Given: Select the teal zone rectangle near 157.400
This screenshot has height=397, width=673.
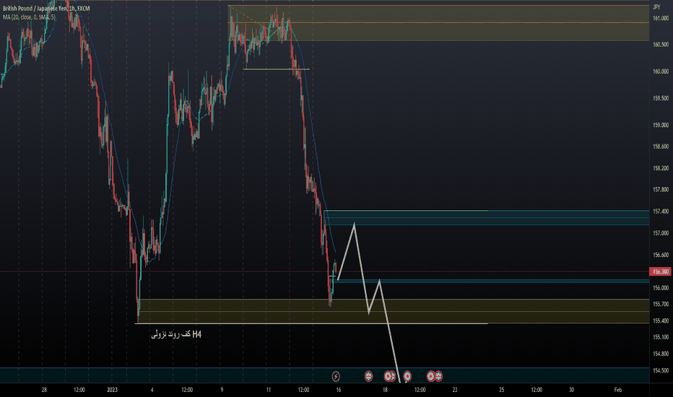Looking at the screenshot, I should (487, 217).
